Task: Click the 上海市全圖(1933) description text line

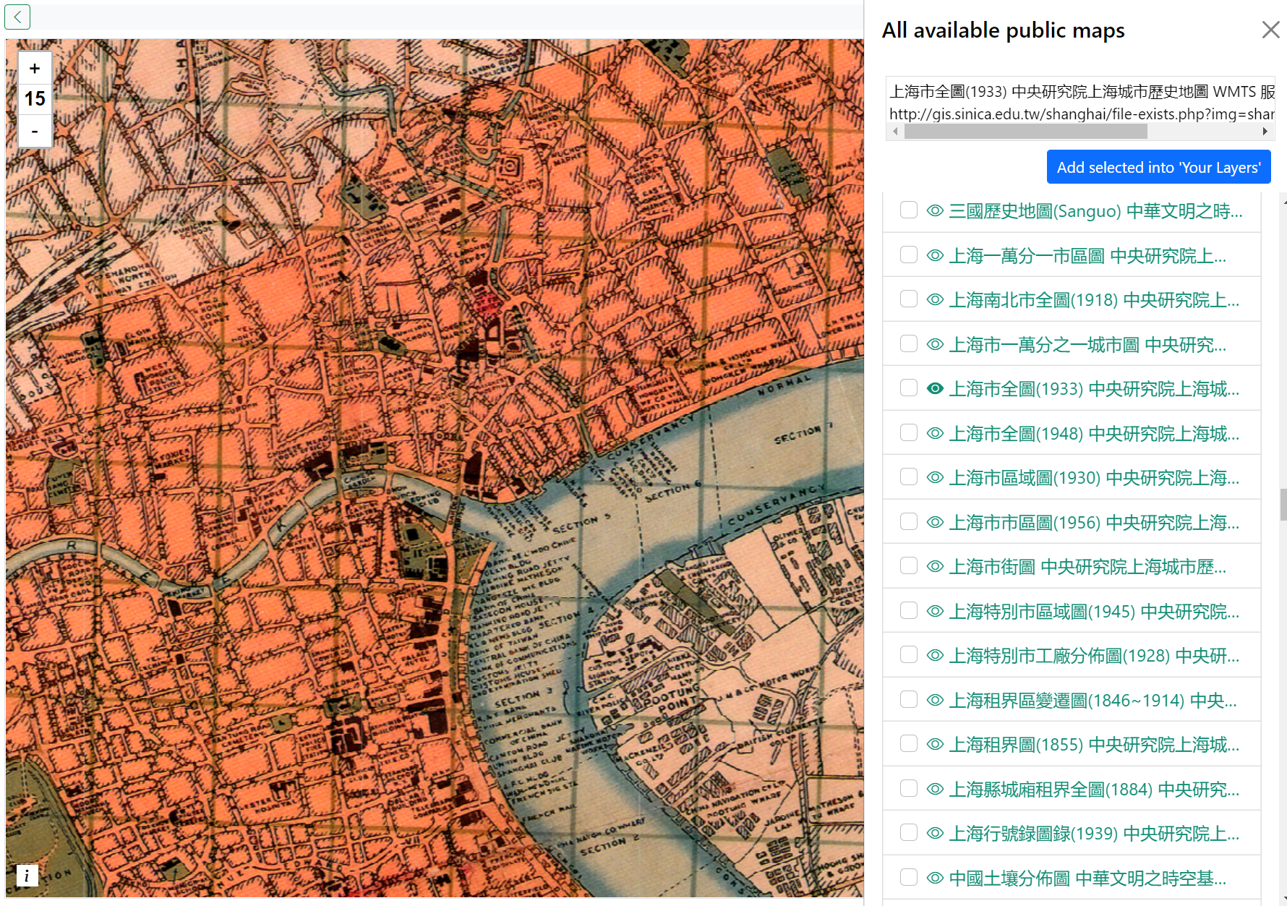Action: [x=1082, y=91]
